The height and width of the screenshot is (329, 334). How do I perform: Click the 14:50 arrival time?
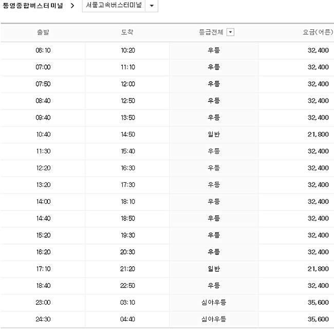(x=128, y=134)
